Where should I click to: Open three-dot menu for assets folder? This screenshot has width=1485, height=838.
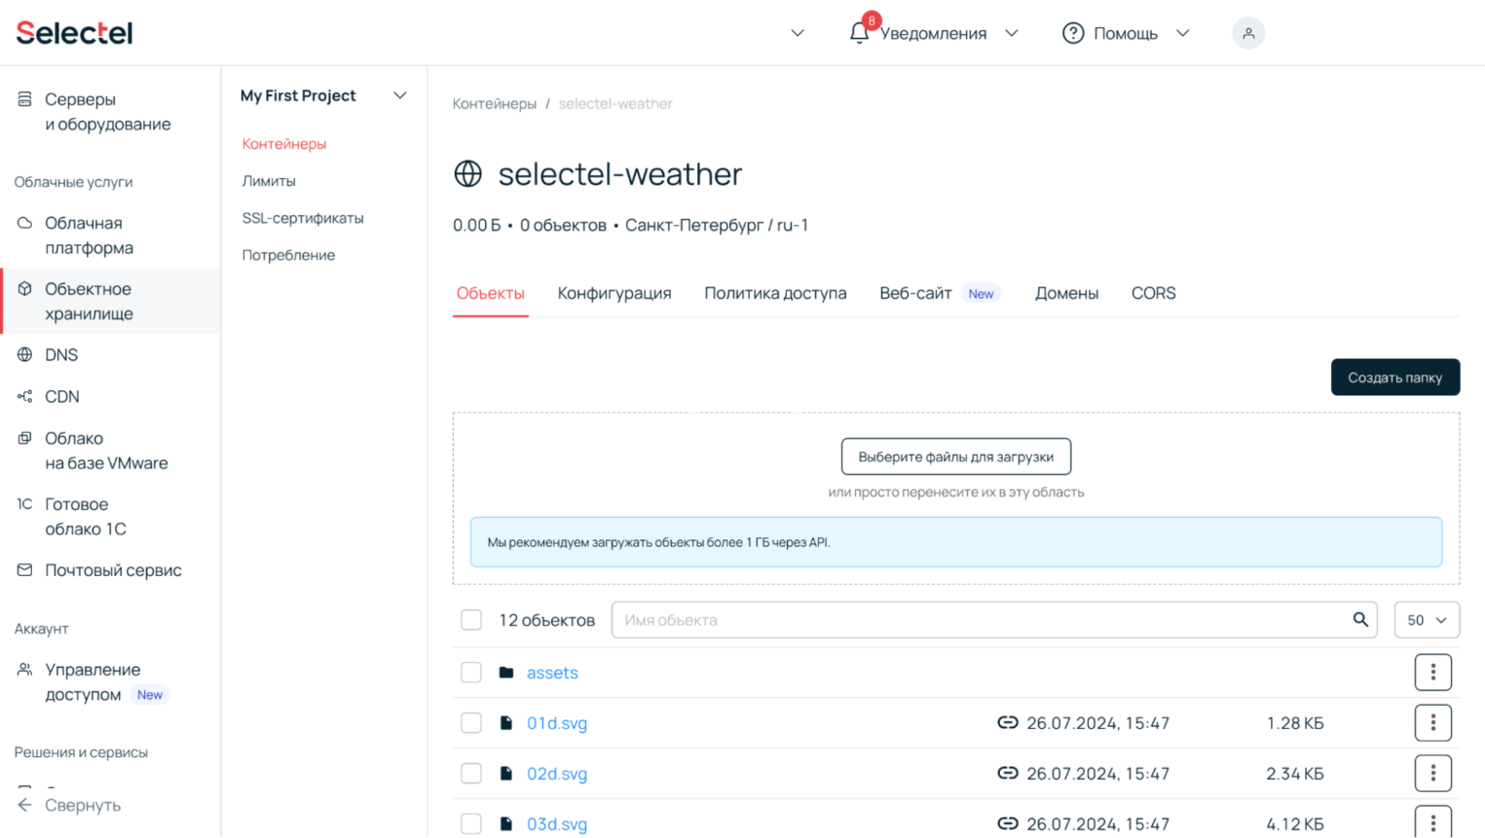click(1432, 673)
